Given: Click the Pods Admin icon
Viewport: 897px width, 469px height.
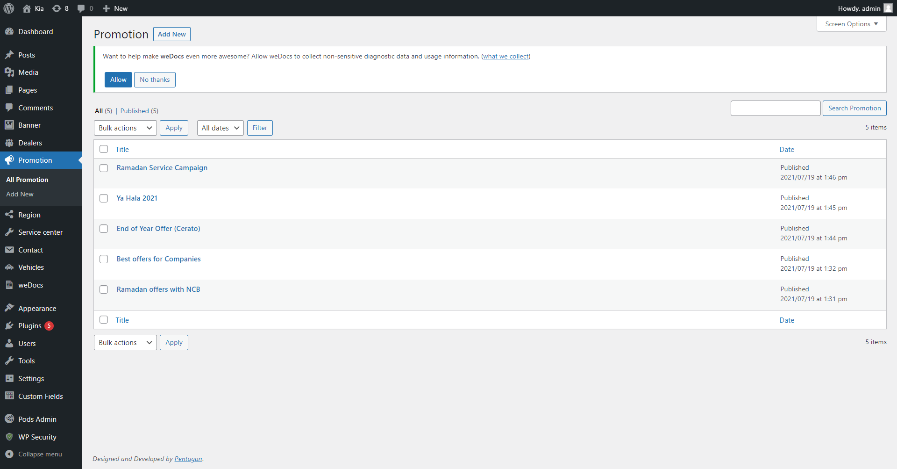Looking at the screenshot, I should tap(9, 419).
